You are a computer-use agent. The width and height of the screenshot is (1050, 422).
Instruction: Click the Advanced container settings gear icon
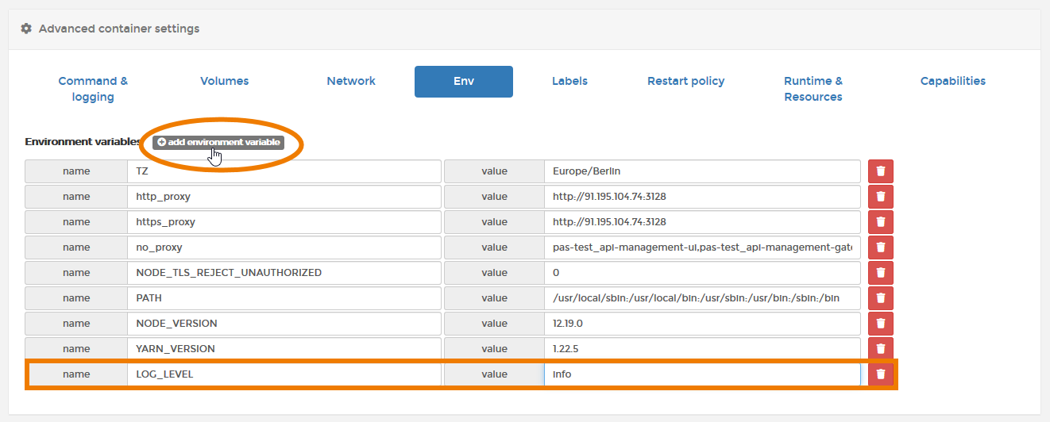(x=26, y=29)
